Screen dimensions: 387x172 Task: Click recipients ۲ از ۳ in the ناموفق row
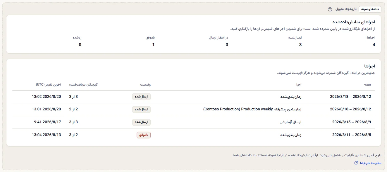73,135
